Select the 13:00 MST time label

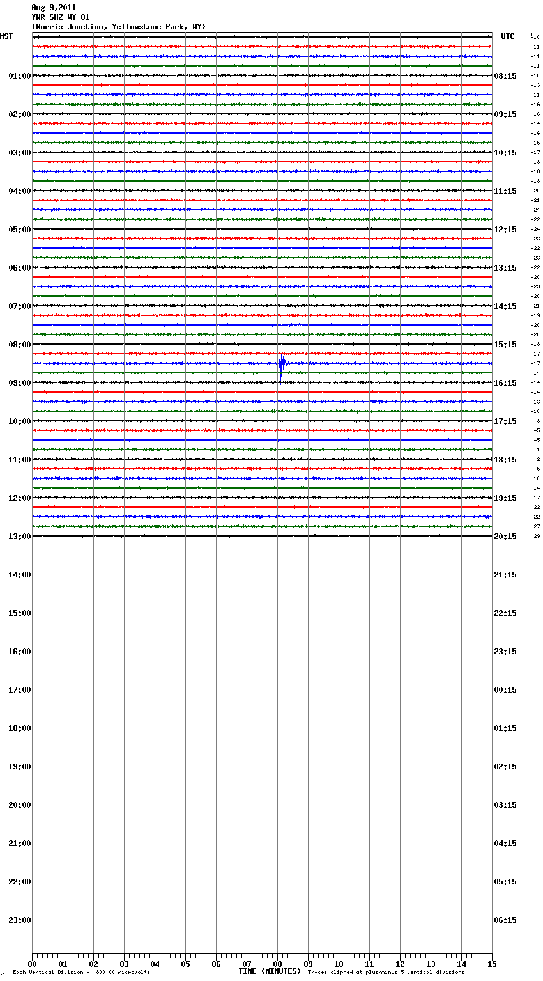[20, 537]
